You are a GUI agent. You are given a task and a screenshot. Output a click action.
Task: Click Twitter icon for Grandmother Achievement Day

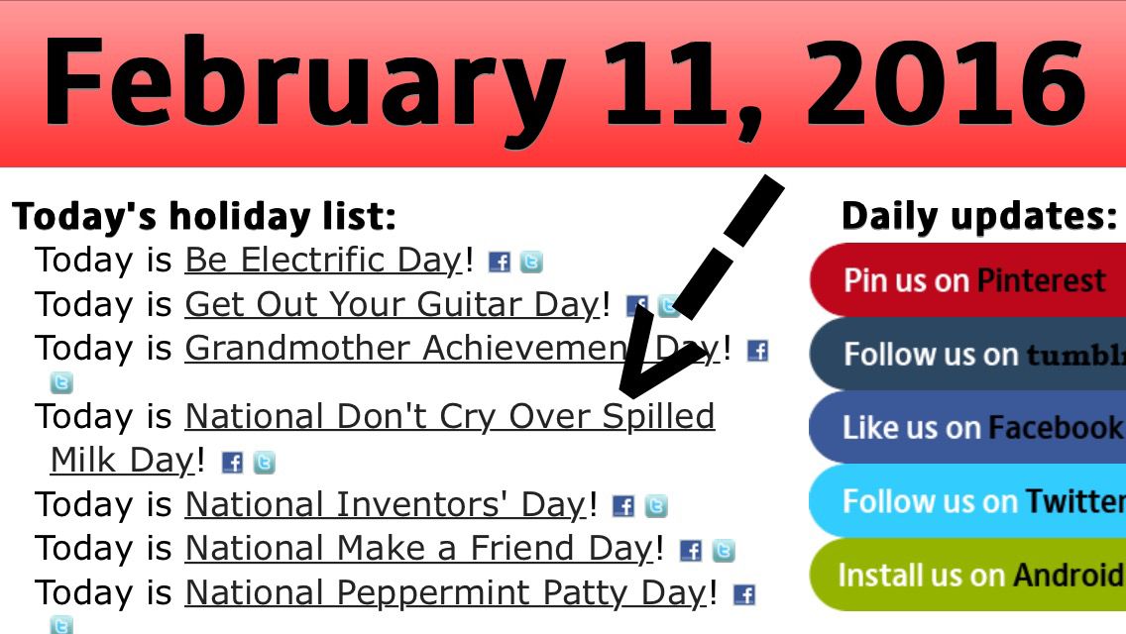tap(61, 382)
